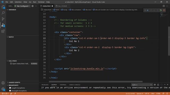Select the Open index.html call stack entry
Screen dimensions: 170x95
22,64
